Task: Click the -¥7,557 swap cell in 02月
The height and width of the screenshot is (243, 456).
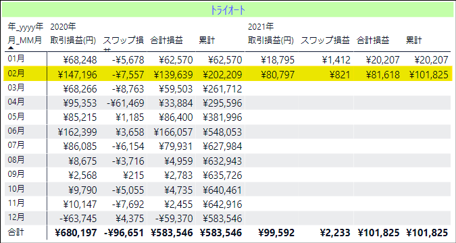Action: [x=128, y=75]
